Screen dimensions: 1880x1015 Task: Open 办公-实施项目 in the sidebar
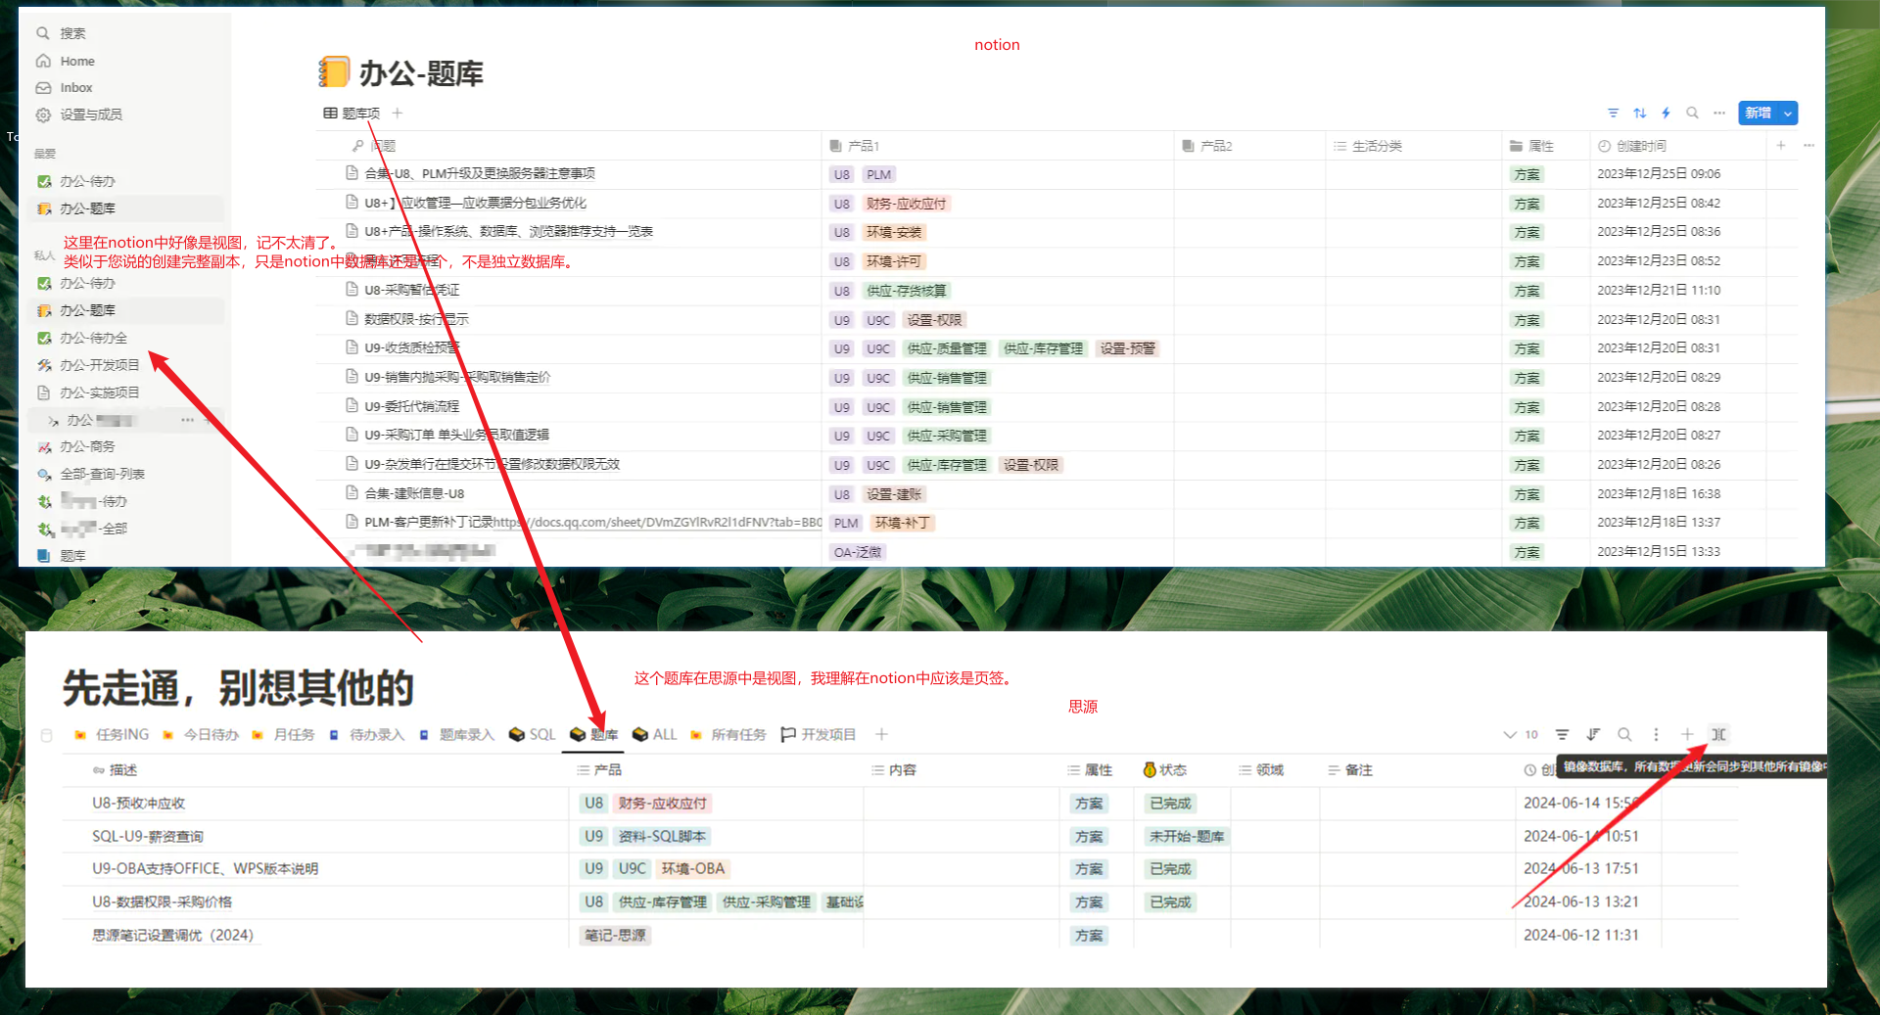point(99,392)
